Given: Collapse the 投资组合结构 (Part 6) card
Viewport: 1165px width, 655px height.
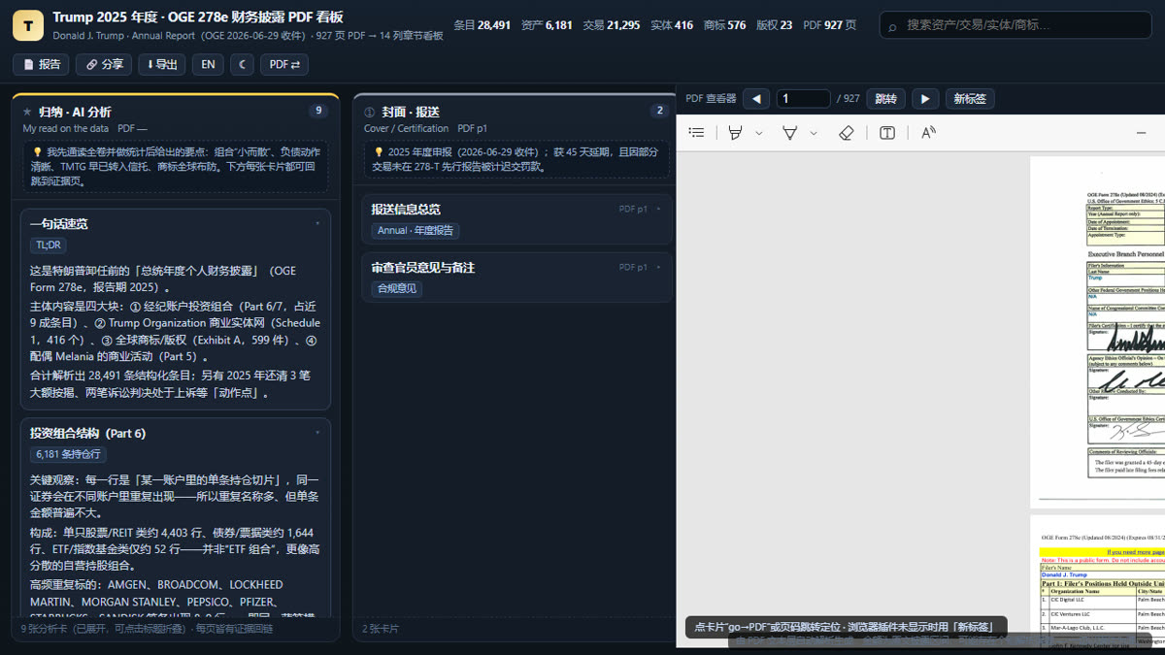Looking at the screenshot, I should click(x=317, y=433).
